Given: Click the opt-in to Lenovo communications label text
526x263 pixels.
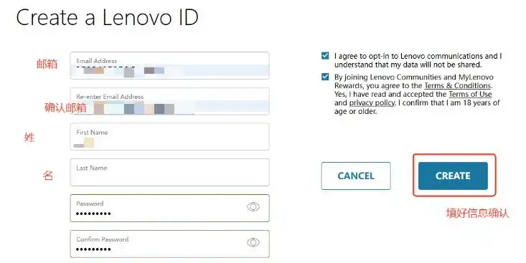Looking at the screenshot, I should [x=418, y=60].
